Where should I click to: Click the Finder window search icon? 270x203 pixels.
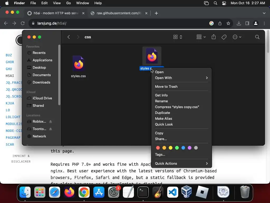pos(257,37)
